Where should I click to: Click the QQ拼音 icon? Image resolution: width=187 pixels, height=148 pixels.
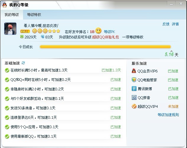click(x=134, y=97)
